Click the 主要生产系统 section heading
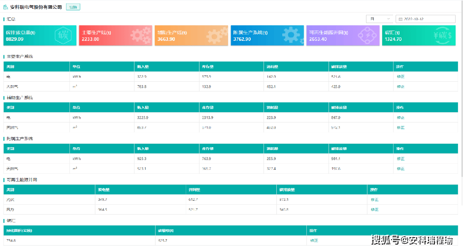The height and width of the screenshot is (250, 463). (20, 57)
